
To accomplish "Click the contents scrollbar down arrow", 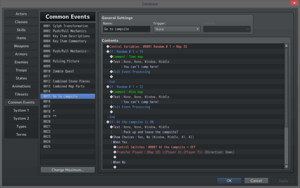I will [286, 166].
